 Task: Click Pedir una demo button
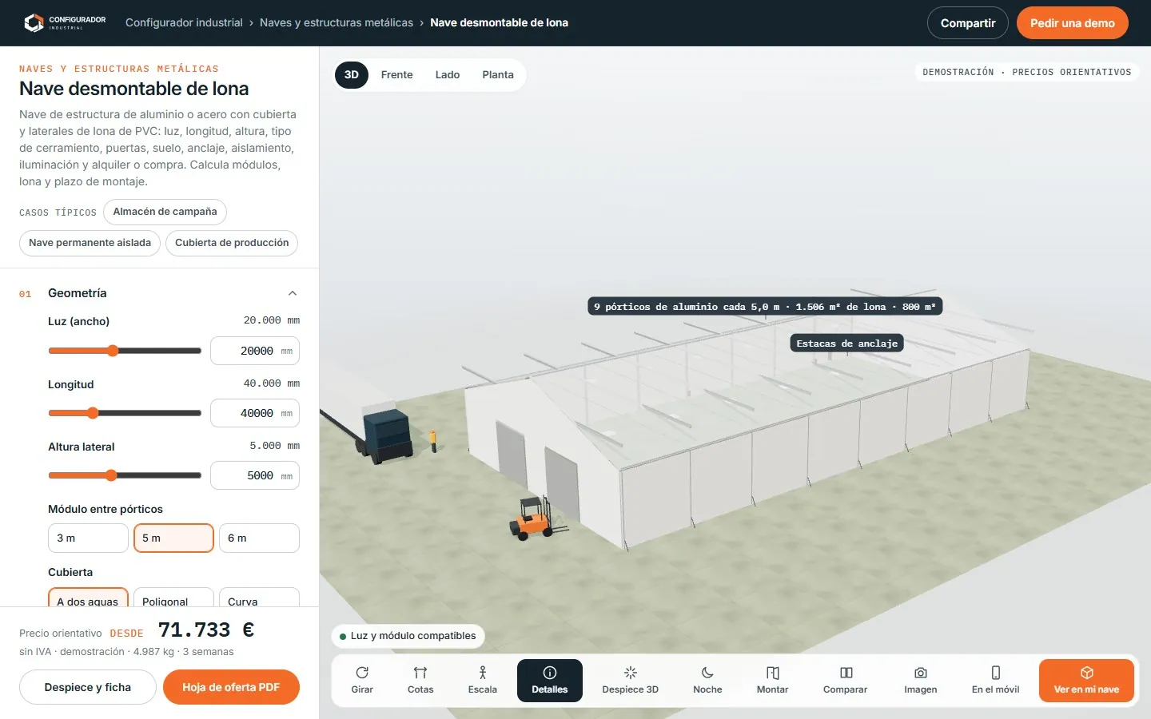tap(1073, 23)
